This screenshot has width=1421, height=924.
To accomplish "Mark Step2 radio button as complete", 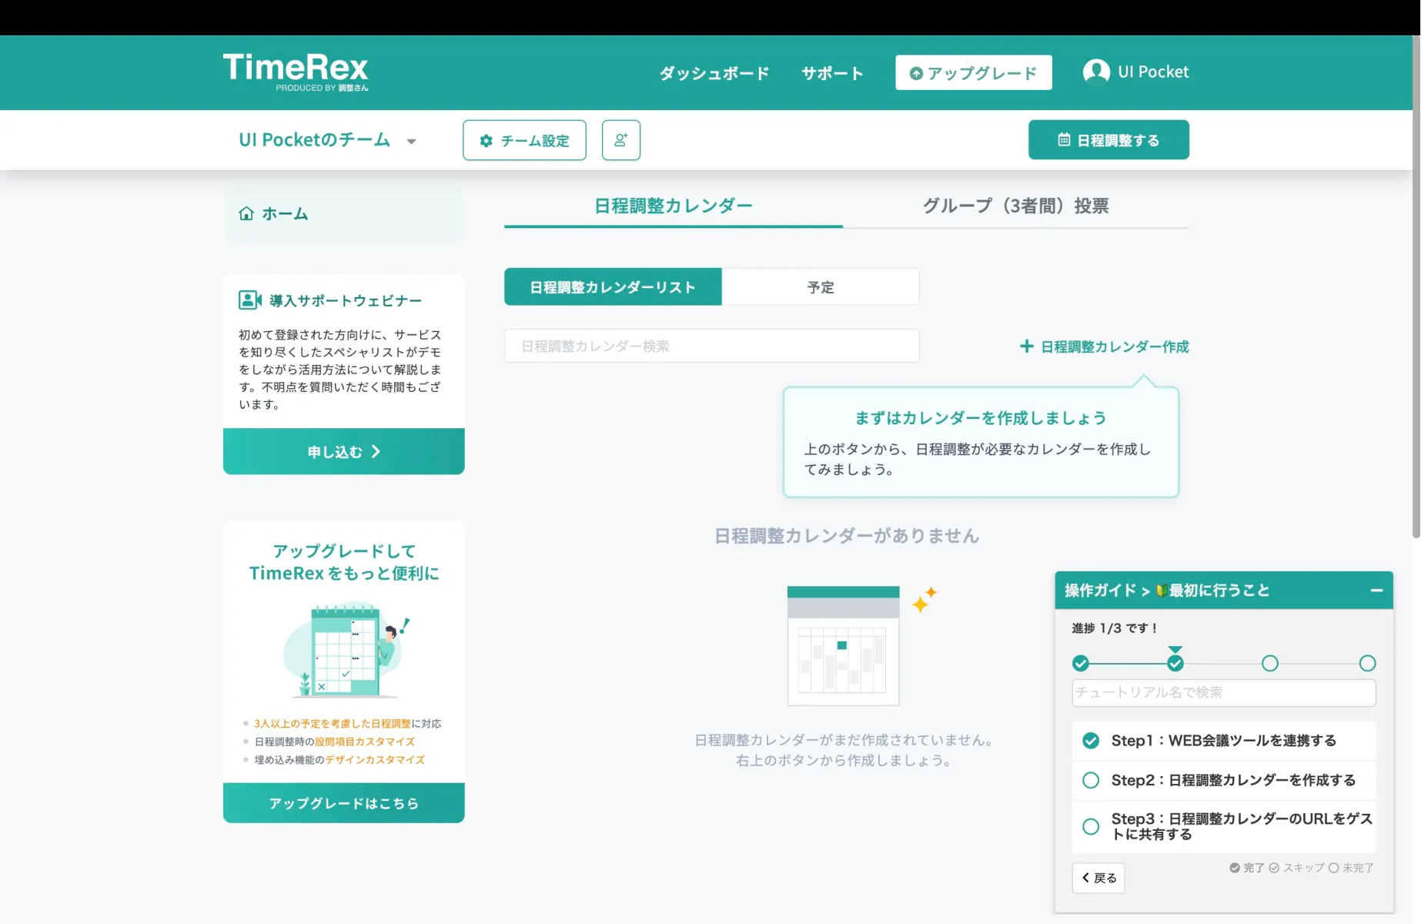I will point(1091,780).
